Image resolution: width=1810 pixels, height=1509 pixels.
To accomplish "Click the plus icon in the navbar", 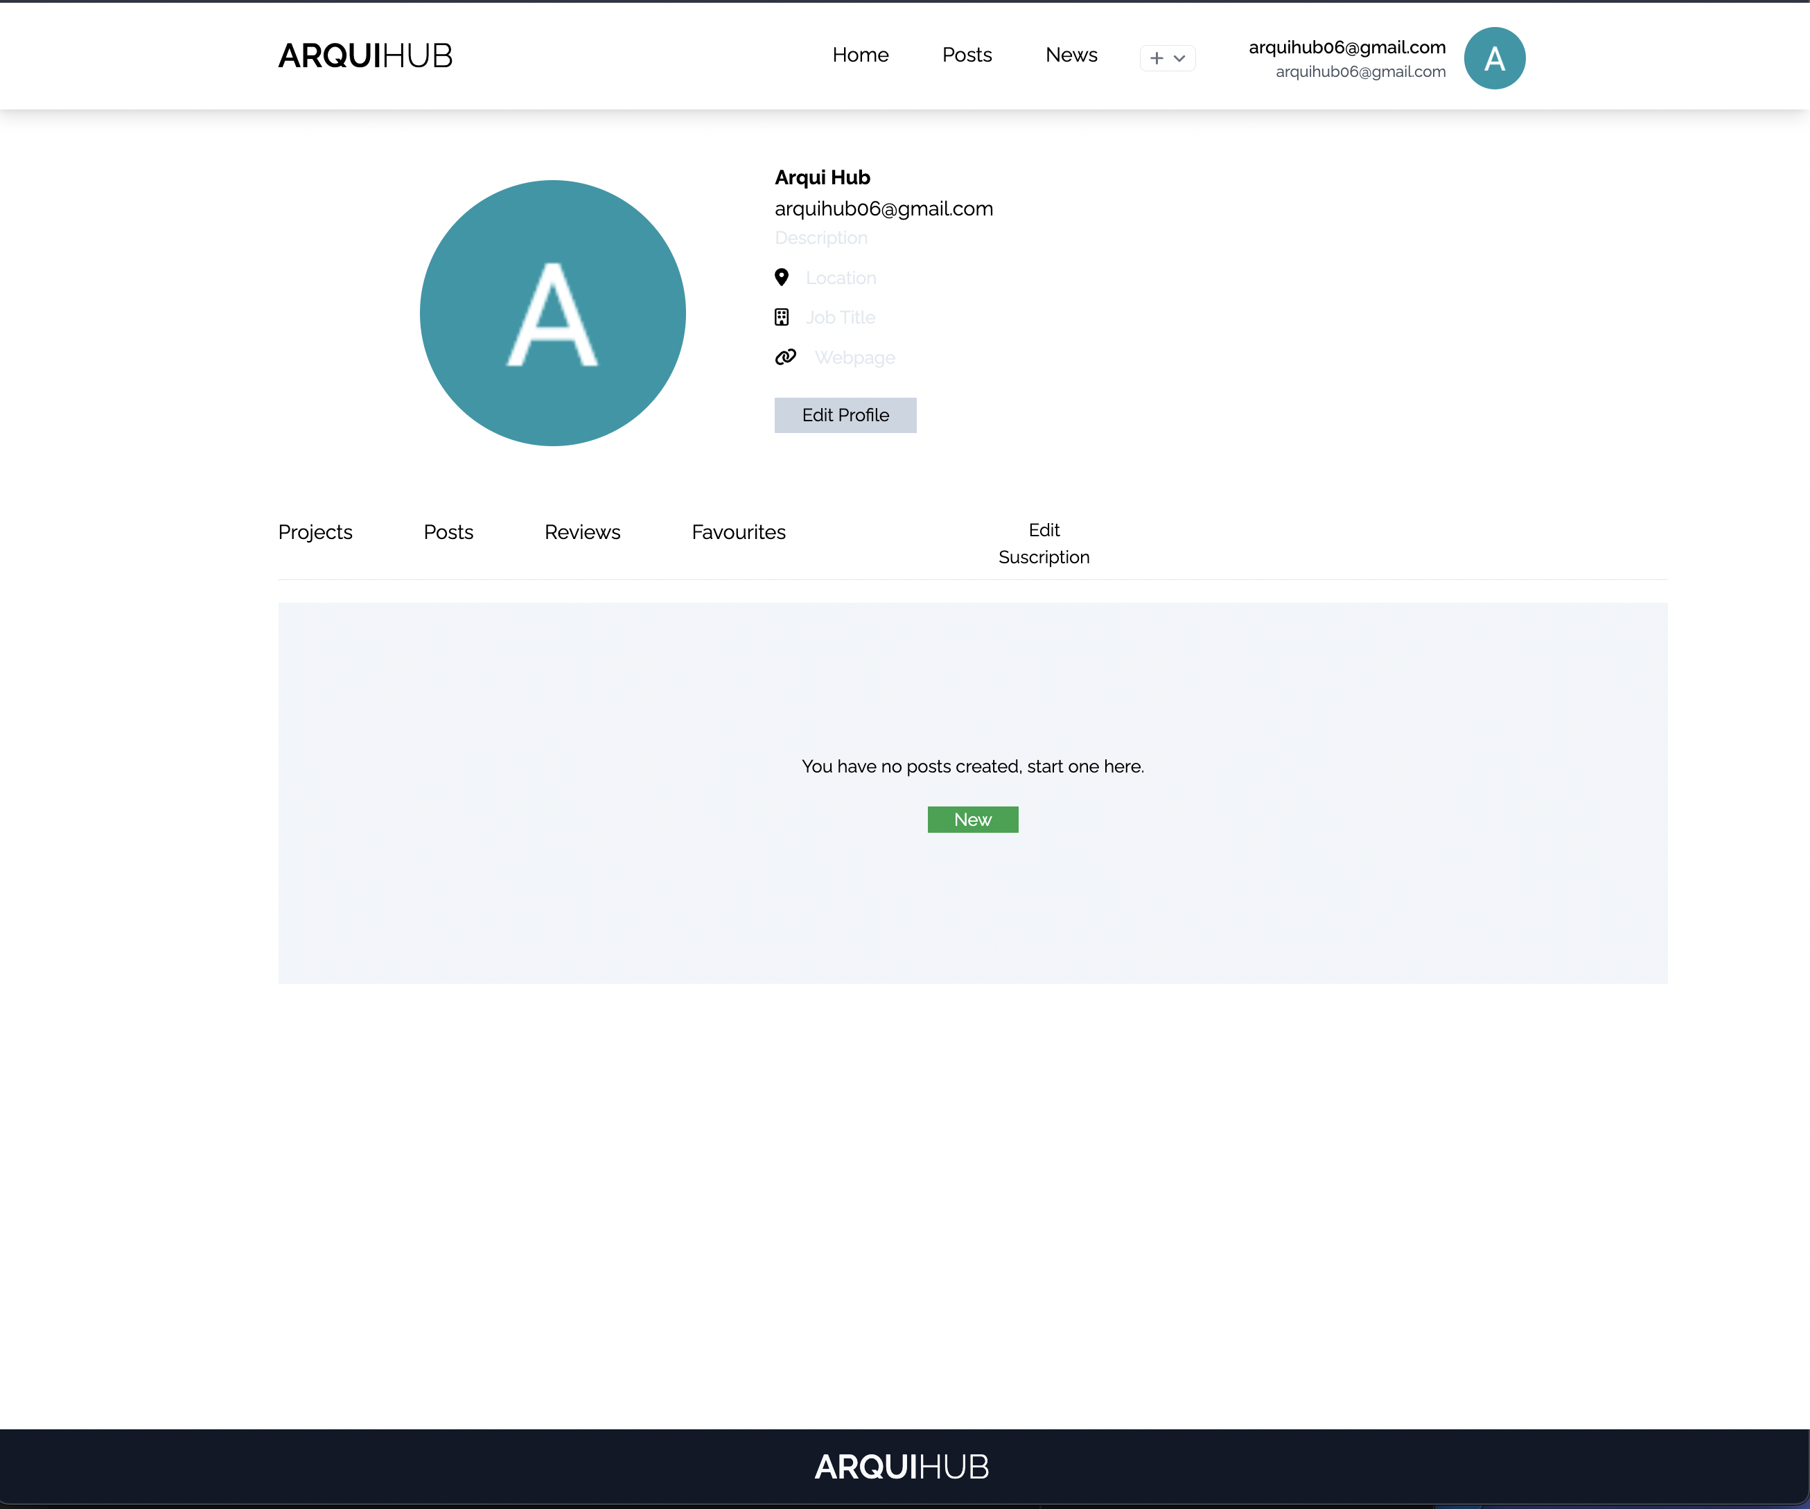I will [1156, 58].
